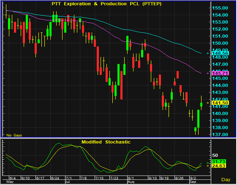Click the 6/4 date marker

13,178
